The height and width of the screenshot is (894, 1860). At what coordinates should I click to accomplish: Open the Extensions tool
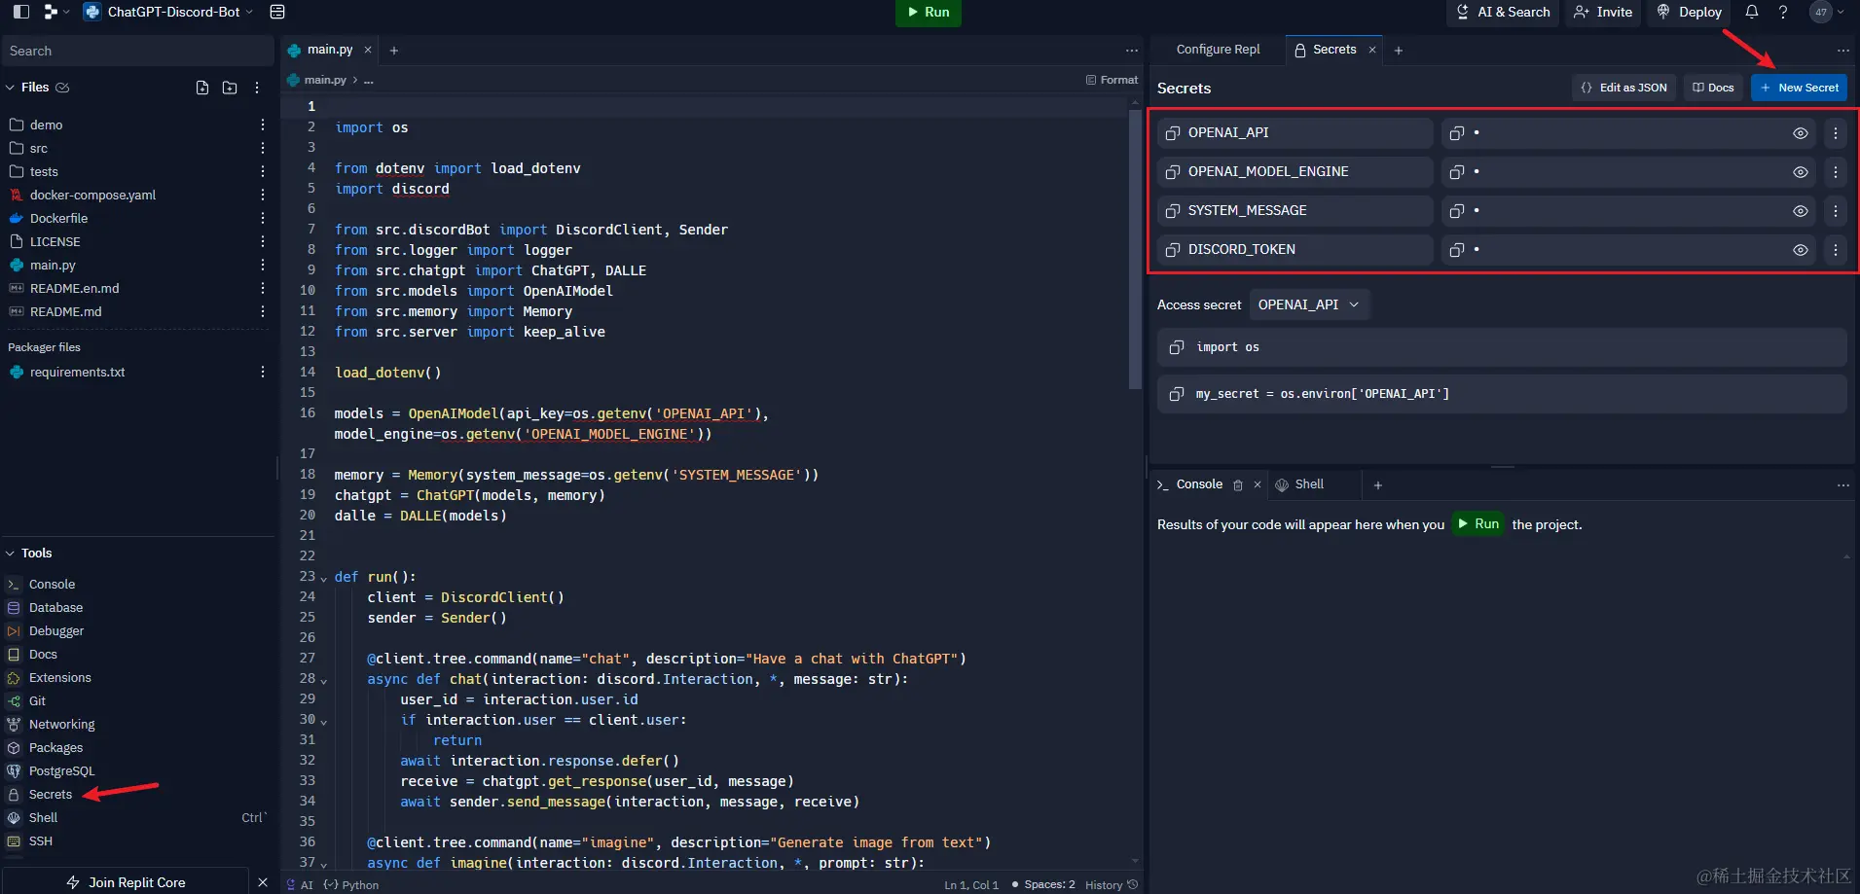[59, 677]
